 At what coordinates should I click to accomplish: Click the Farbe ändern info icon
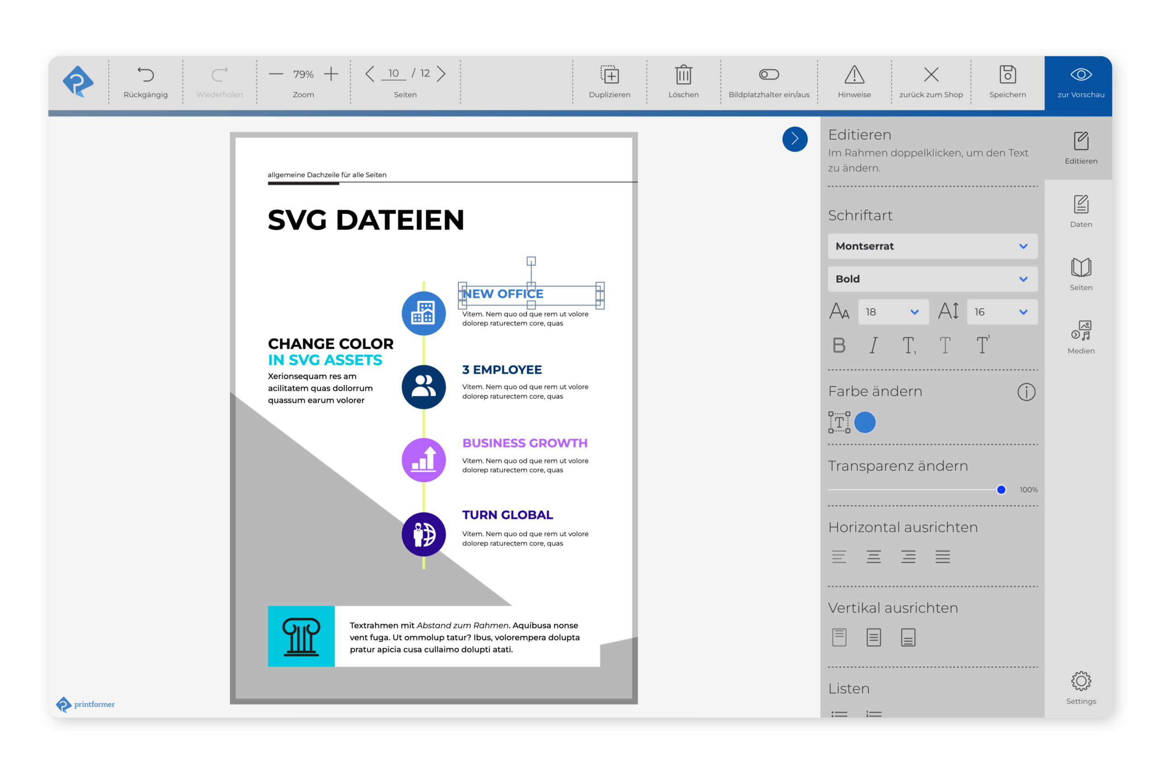tap(1026, 392)
